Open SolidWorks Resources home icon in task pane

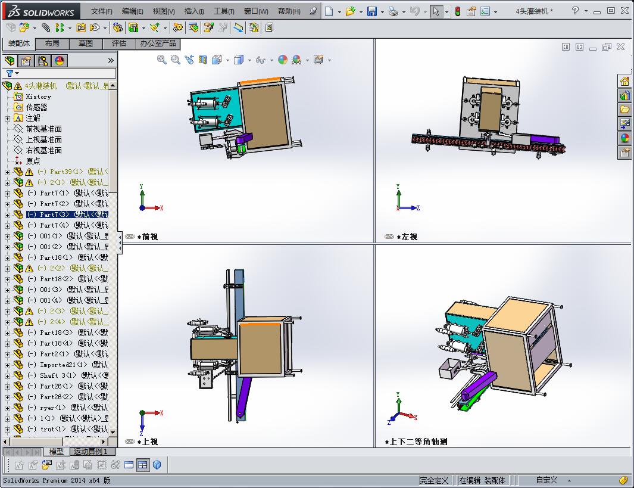point(624,81)
